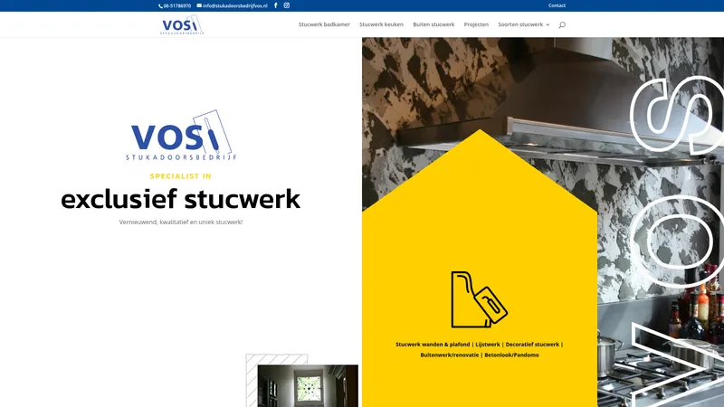Click the SPECIALIST IN yellow text
The width and height of the screenshot is (724, 407).
pos(180,175)
